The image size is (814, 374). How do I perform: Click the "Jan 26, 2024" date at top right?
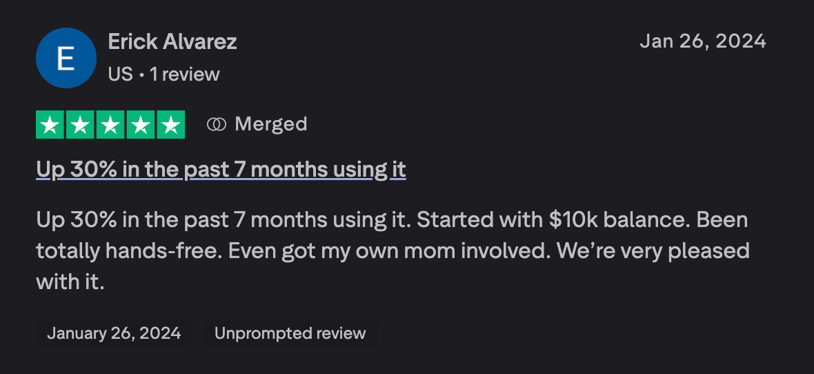click(x=702, y=41)
